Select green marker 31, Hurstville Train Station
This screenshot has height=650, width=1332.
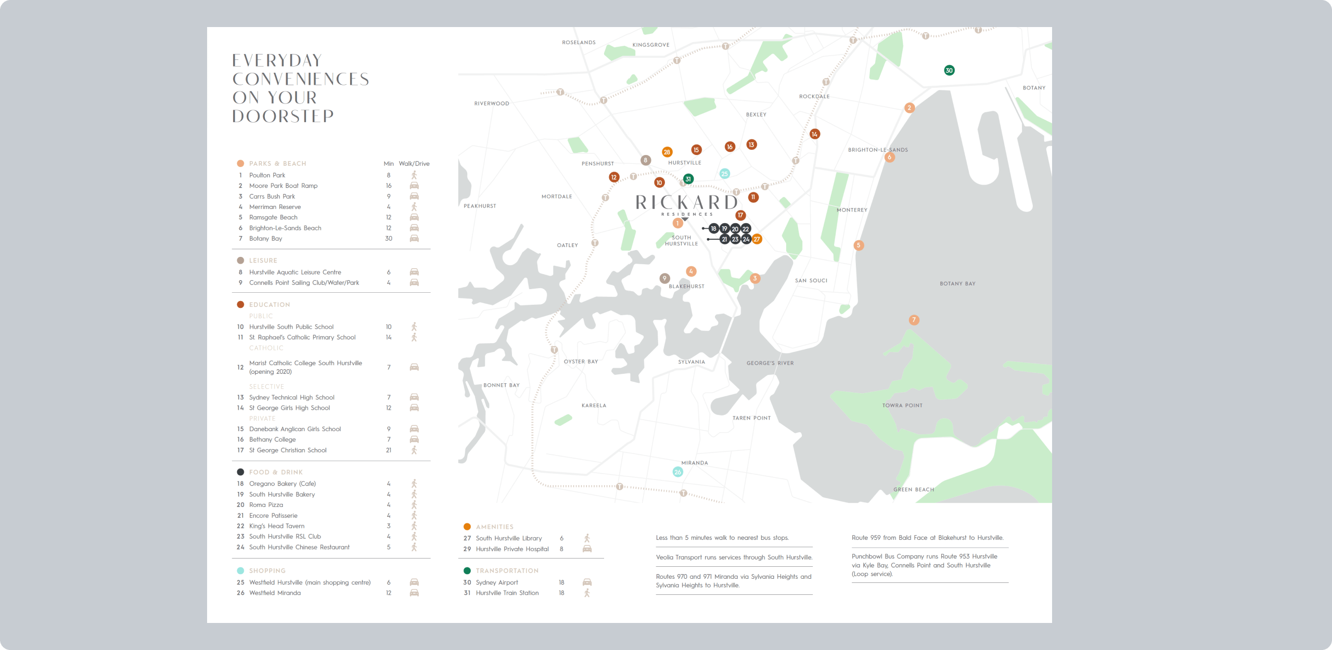click(688, 179)
